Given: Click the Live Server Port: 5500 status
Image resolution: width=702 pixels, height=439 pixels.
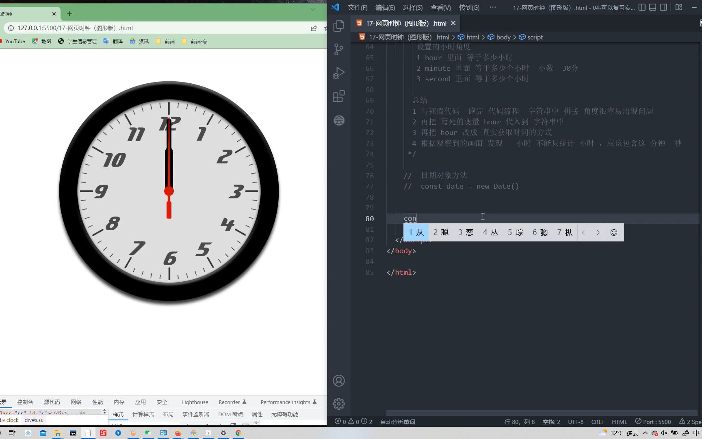Looking at the screenshot, I should point(653,422).
